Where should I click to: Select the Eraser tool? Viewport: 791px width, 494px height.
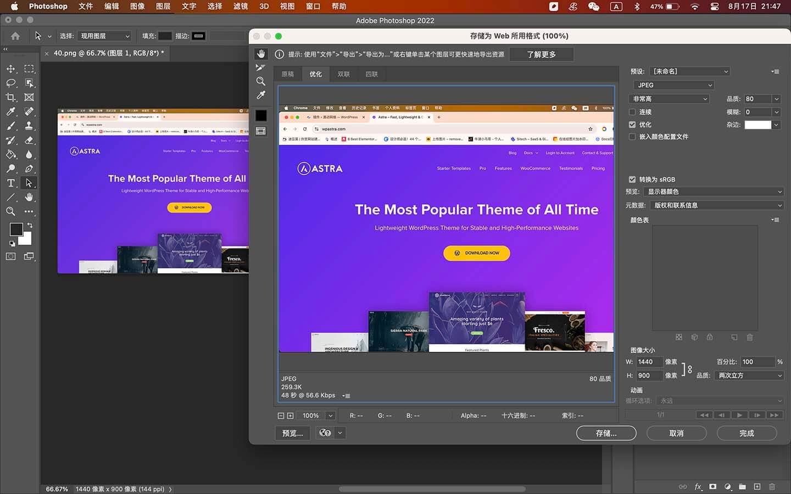pyautogui.click(x=29, y=140)
